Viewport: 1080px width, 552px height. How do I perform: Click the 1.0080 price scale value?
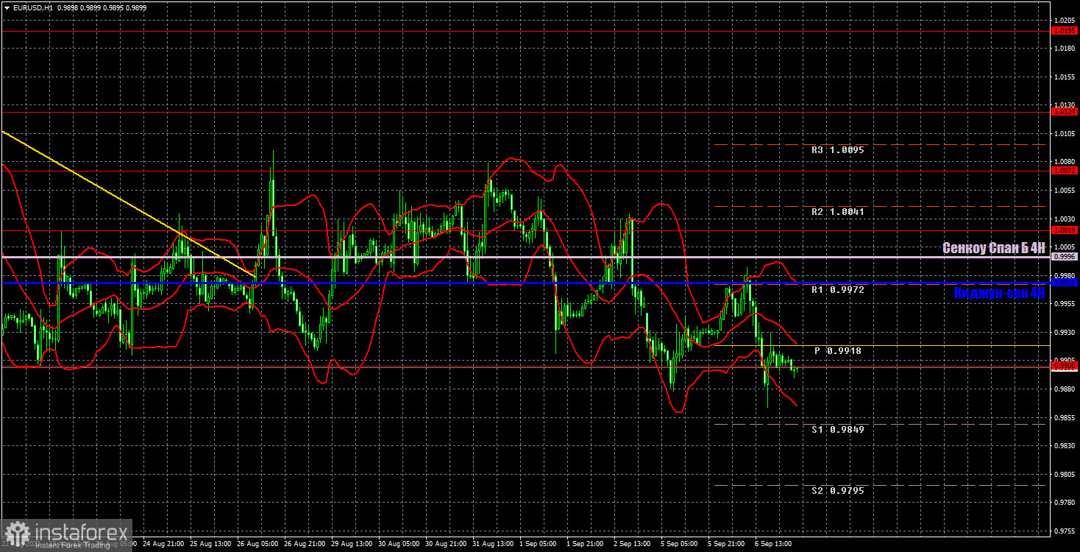[x=1064, y=162]
